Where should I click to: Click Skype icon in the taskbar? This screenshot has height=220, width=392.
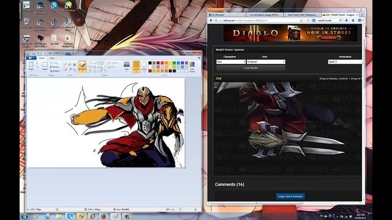70,216
